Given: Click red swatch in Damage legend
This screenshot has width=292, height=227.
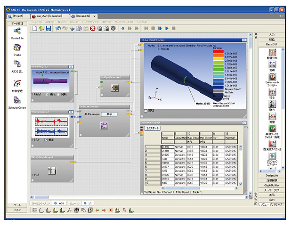Looking at the screenshot, I should (218, 52).
